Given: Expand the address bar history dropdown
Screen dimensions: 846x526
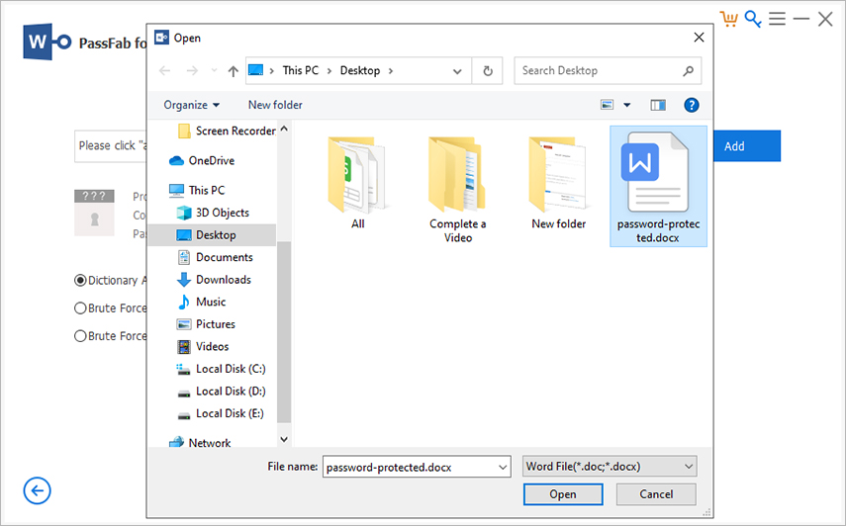Looking at the screenshot, I should coord(457,70).
